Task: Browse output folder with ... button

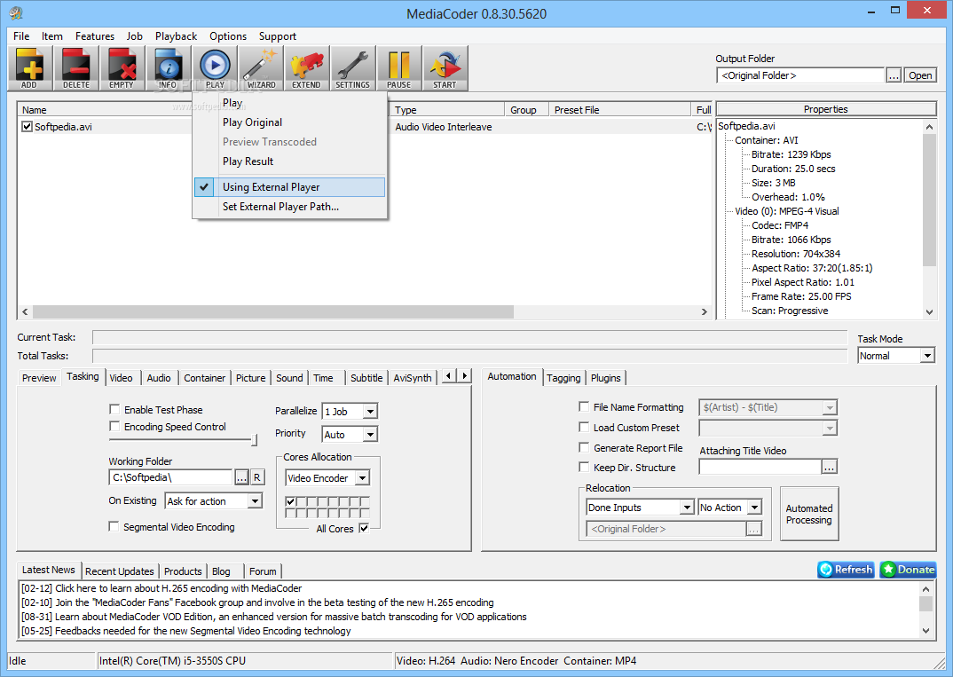Action: pyautogui.click(x=894, y=75)
